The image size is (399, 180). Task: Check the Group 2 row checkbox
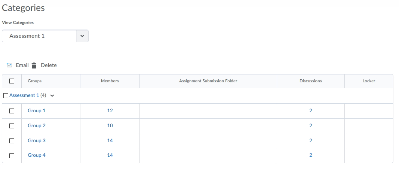click(x=12, y=126)
